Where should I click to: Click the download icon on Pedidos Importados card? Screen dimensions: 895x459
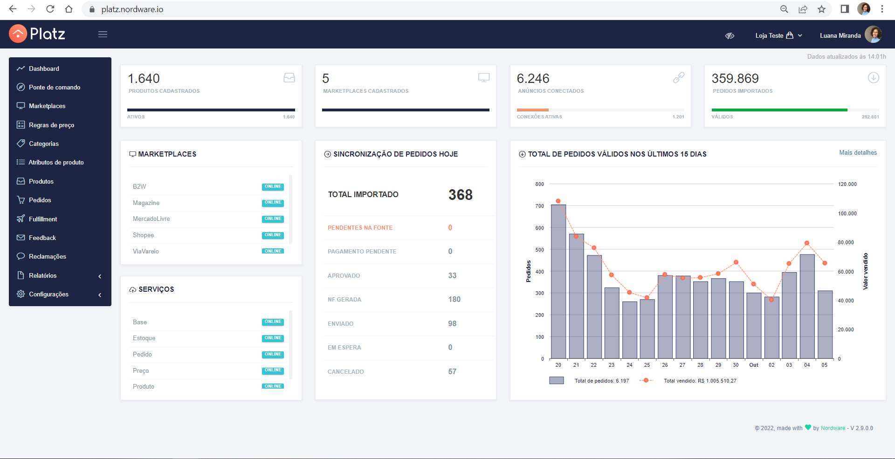coord(874,78)
